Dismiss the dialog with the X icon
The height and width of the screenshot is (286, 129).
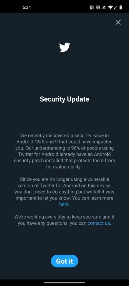click(x=118, y=22)
